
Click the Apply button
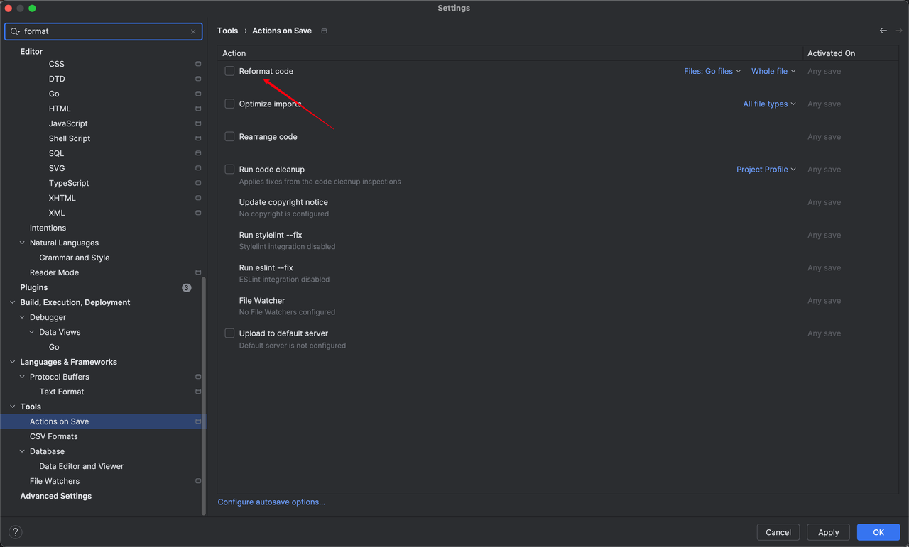click(x=828, y=532)
